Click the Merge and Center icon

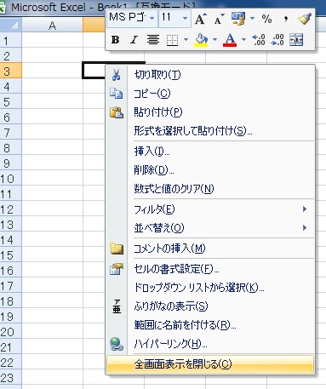point(296,40)
